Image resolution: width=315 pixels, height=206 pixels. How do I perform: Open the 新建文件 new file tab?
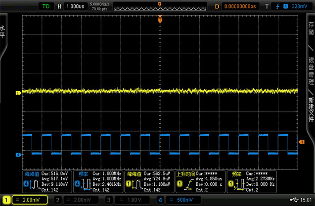point(311,109)
